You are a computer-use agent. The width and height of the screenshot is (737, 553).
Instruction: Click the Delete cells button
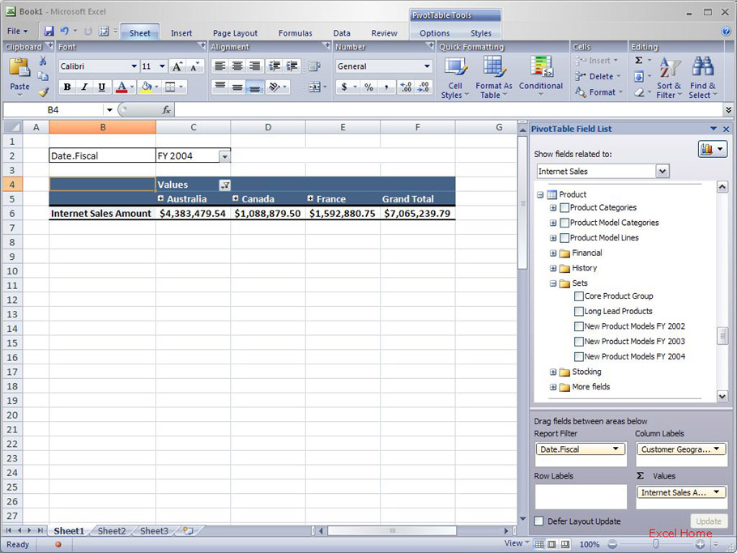[x=598, y=77]
